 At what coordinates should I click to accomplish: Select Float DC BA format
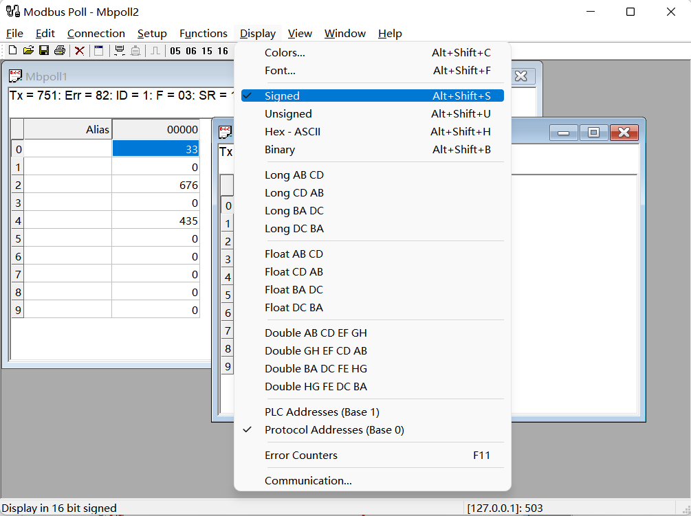coord(373,307)
